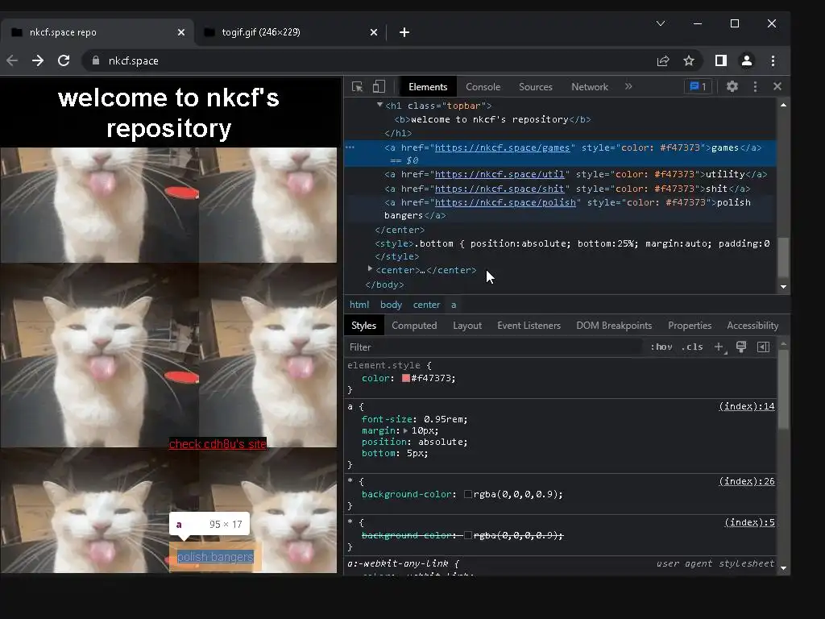Click the nkcf.space address bar
Image resolution: width=825 pixels, height=619 pixels.
pos(368,60)
